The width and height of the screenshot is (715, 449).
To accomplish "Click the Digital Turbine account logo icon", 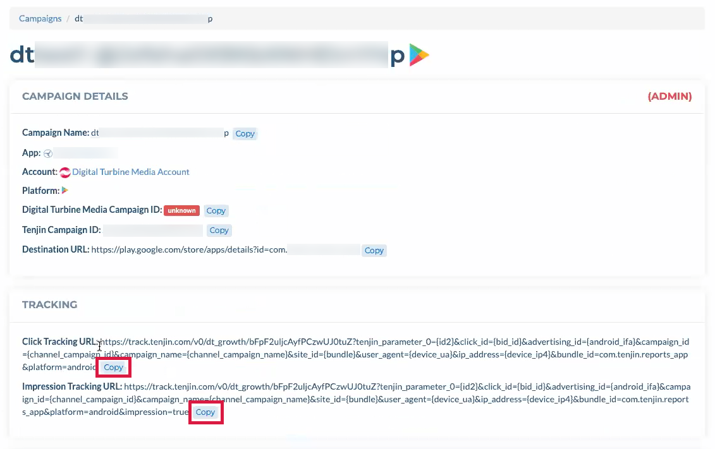I will tap(65, 172).
